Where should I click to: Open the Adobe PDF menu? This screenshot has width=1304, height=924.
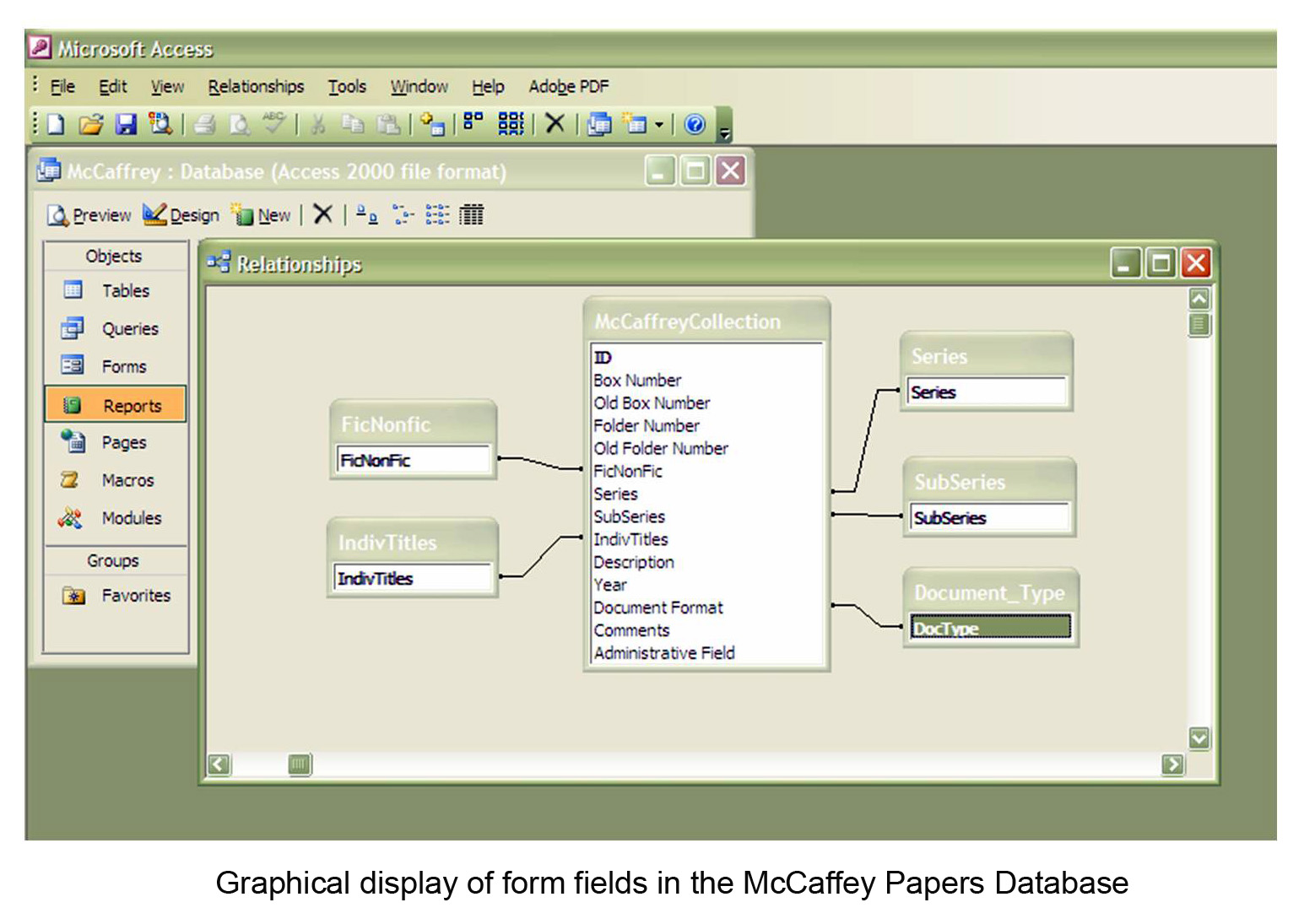pyautogui.click(x=568, y=86)
